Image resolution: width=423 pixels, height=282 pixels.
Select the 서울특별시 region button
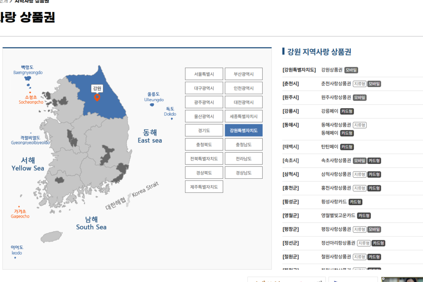tap(204, 74)
